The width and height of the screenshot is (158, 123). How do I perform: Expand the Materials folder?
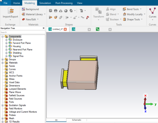pyautogui.click(x=2, y=63)
